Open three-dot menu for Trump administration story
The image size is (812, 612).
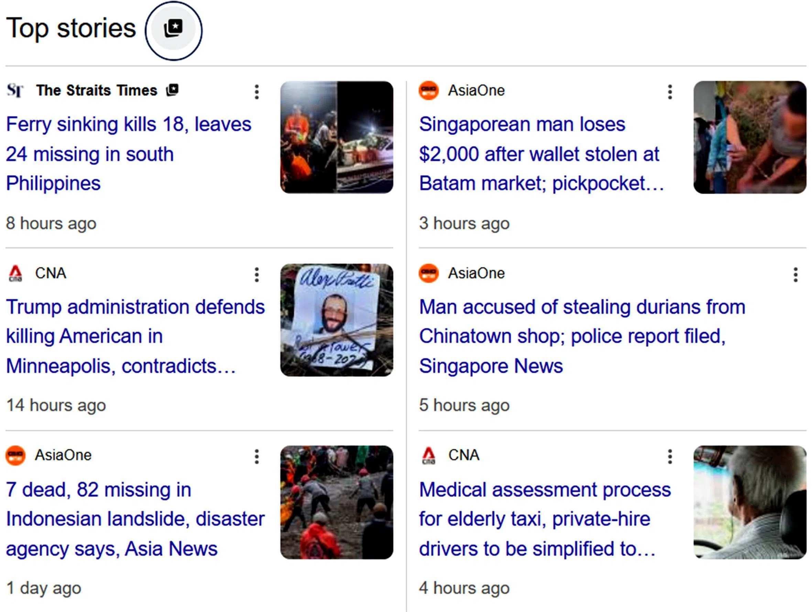256,274
